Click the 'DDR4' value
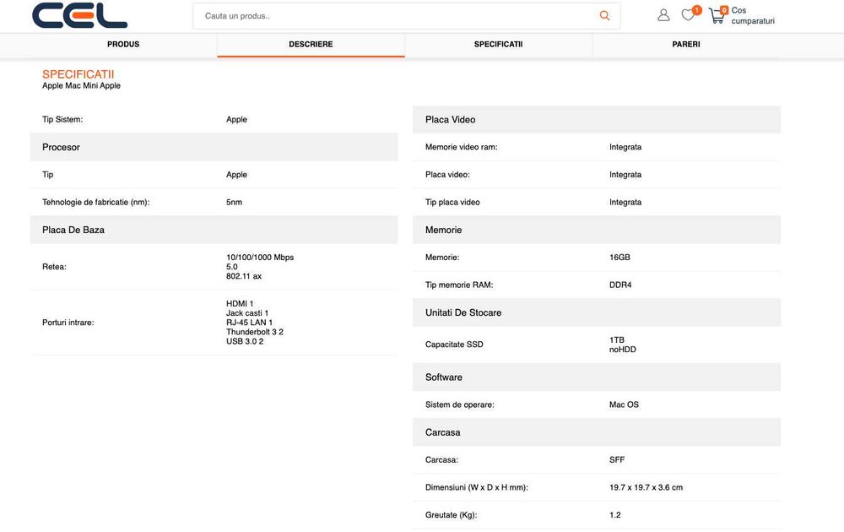 620,285
